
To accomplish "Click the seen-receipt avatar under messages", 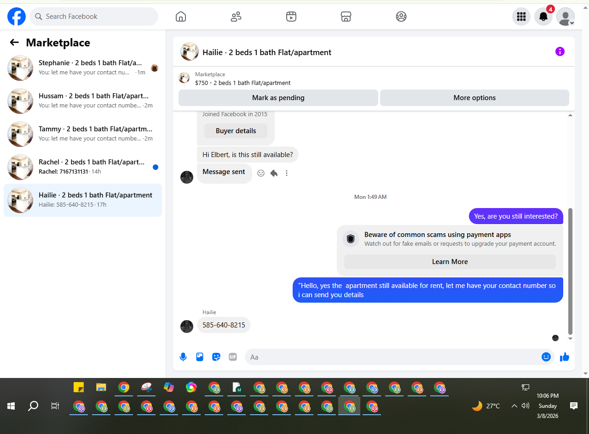I will [555, 338].
